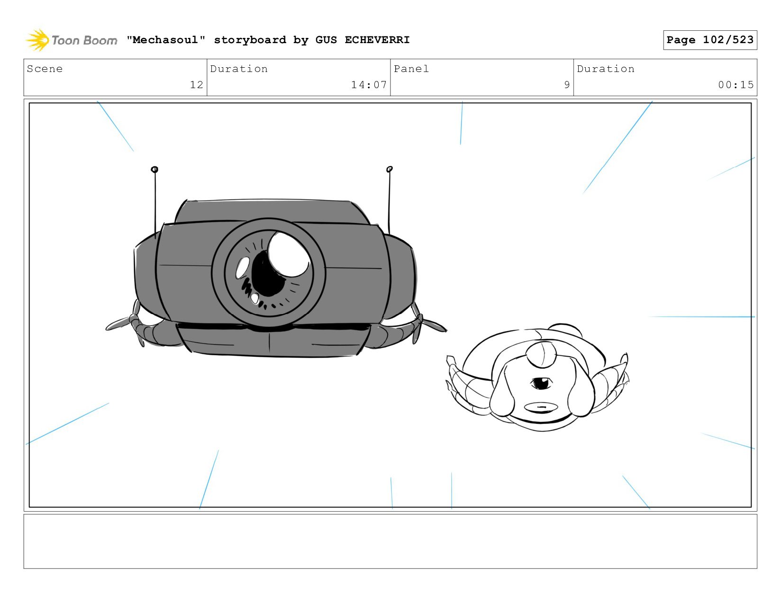The width and height of the screenshot is (782, 604).
Task: Click the panel duration value 00:15
Action: point(736,85)
